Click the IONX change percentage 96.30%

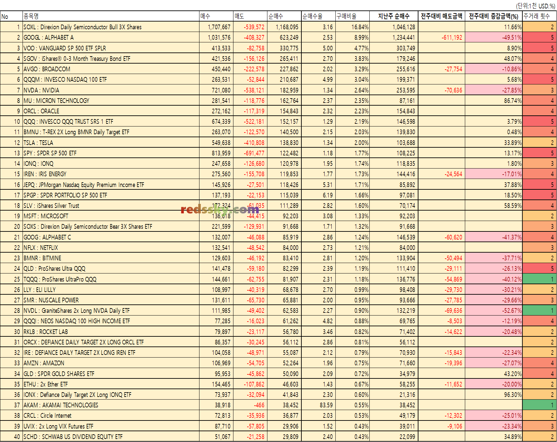pyautogui.click(x=513, y=395)
